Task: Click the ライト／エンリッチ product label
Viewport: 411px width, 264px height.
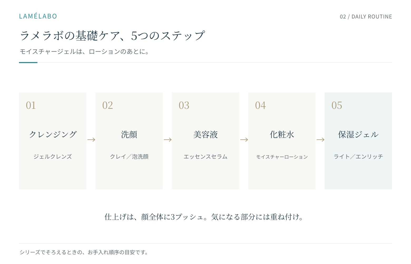Action: coord(358,157)
